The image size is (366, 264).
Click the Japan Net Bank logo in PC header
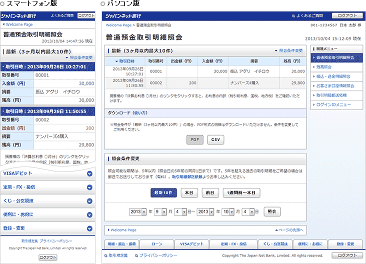tap(128, 16)
